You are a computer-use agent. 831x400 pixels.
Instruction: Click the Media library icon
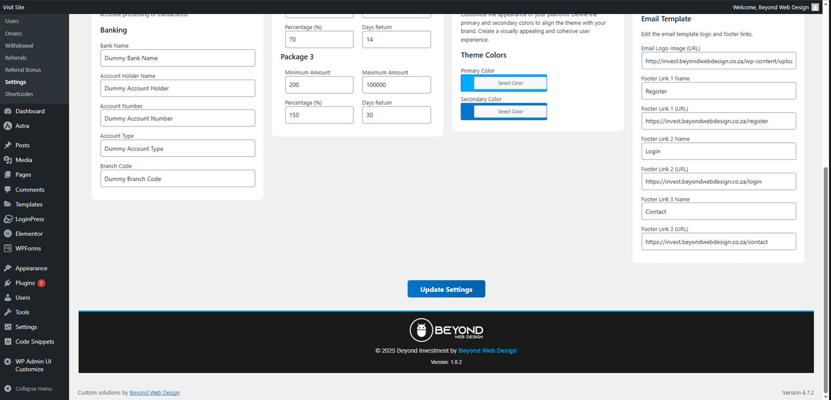click(x=7, y=160)
